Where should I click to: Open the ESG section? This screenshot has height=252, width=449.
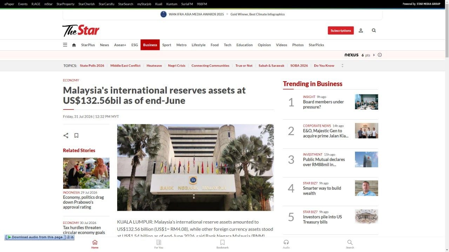point(135,45)
